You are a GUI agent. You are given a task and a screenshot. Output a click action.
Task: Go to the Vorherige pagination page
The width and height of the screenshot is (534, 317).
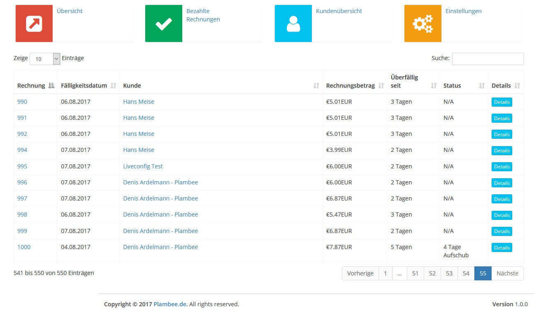tap(360, 273)
